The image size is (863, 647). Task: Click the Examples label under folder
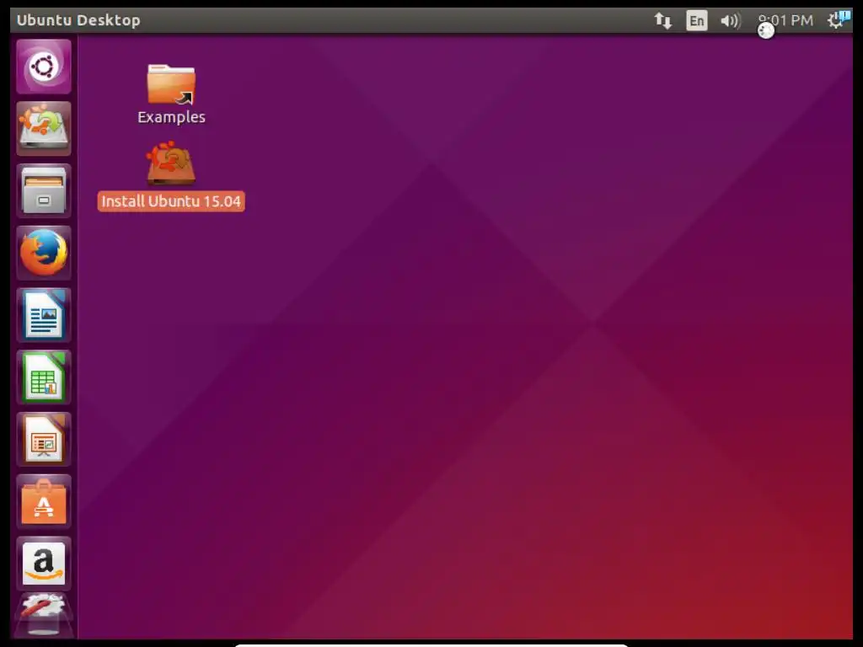171,117
